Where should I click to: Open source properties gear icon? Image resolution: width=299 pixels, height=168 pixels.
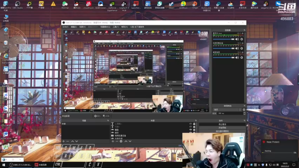[121, 141]
